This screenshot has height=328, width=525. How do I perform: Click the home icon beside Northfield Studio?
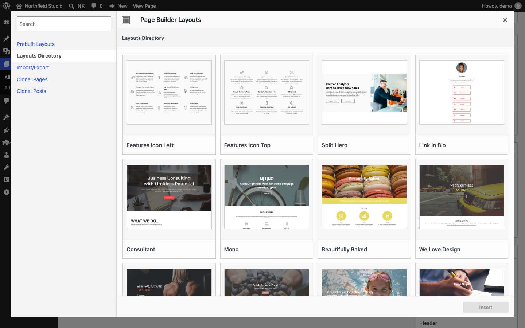(x=19, y=6)
